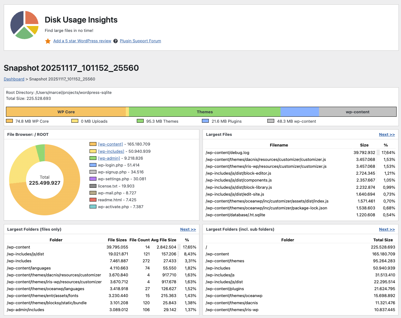Image resolution: width=401 pixels, height=318 pixels.
Task: Click the green wp-admin legend swatch
Action: [93, 158]
